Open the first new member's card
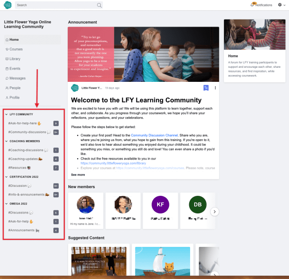289x279 pixels. [86, 211]
